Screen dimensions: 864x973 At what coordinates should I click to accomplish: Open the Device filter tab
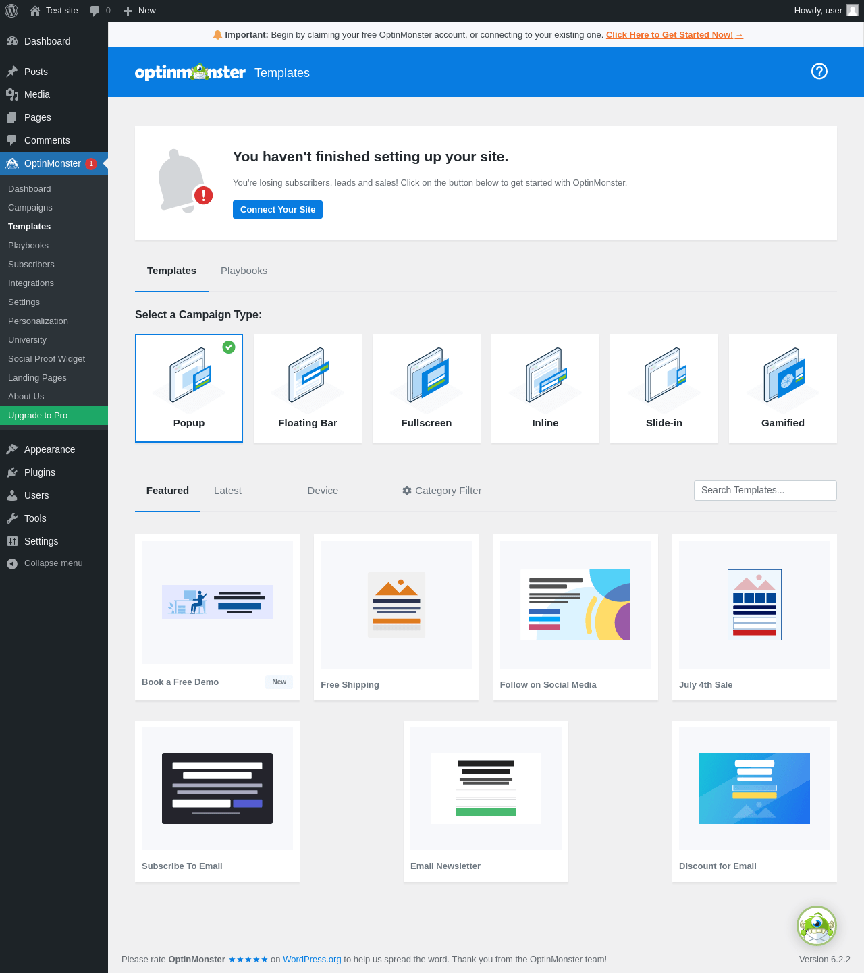[323, 491]
